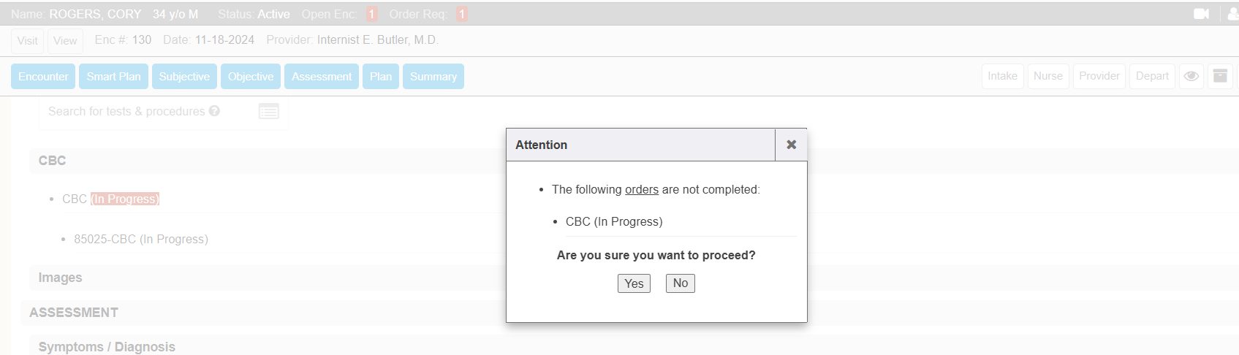Viewport: 1239px width, 355px height.
Task: Expand the Images section header
Action: click(60, 278)
